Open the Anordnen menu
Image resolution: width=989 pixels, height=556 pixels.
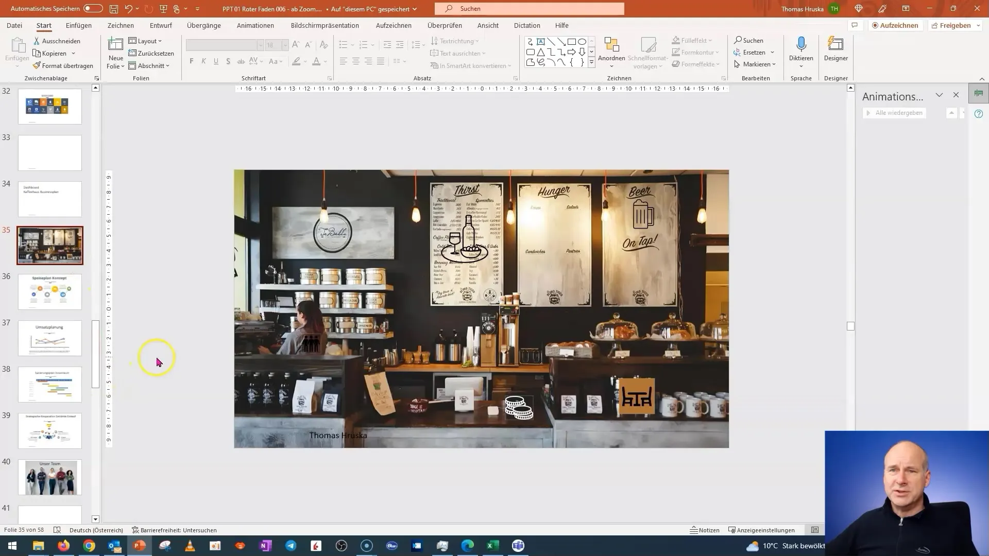[x=611, y=53]
